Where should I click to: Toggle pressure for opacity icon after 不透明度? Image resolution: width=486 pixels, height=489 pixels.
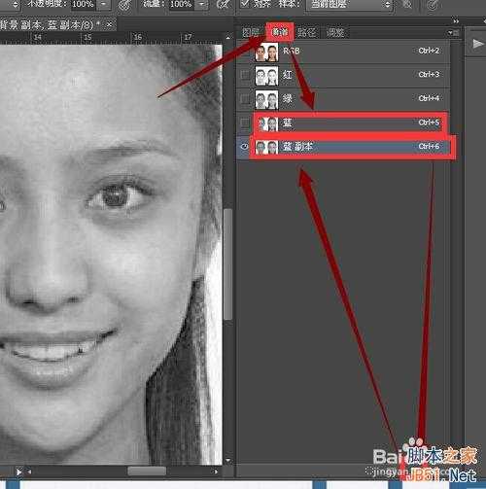point(124,5)
